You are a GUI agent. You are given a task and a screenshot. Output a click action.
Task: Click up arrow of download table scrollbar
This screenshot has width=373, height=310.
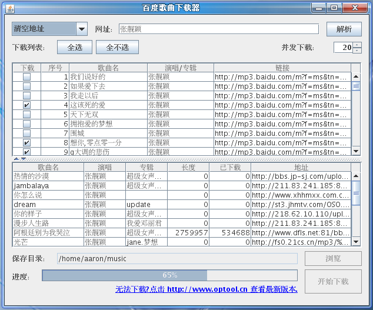click(356, 176)
